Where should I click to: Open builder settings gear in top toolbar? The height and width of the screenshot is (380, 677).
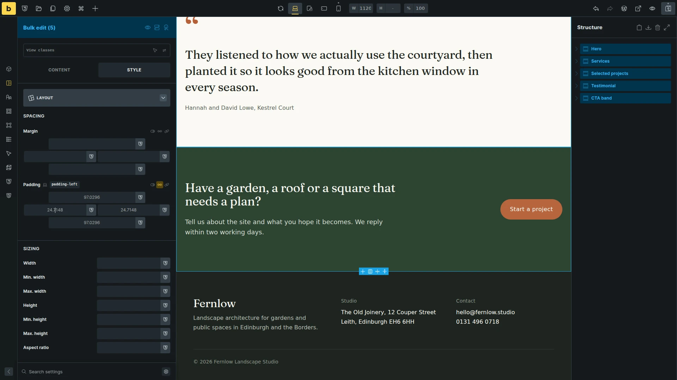coord(67,8)
